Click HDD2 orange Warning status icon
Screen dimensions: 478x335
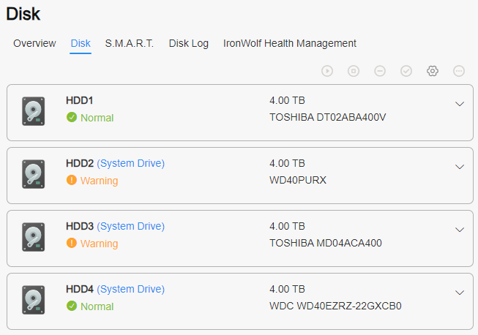[x=72, y=180]
